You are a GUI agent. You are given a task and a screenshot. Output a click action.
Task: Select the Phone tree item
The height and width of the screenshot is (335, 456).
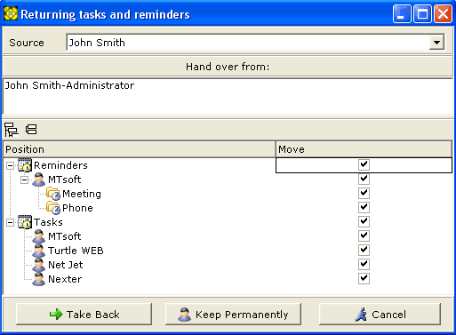tap(77, 208)
